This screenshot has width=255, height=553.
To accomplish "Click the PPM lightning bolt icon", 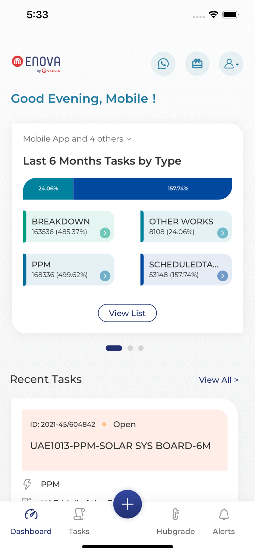I will point(27,484).
